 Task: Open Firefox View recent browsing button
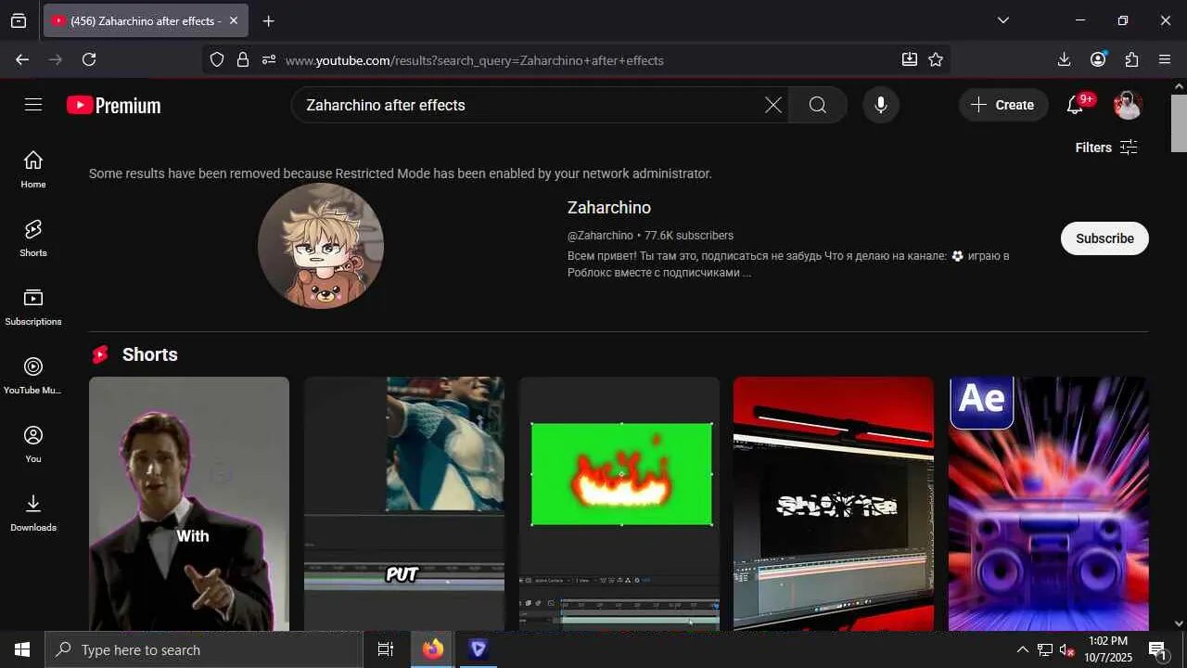pos(19,20)
